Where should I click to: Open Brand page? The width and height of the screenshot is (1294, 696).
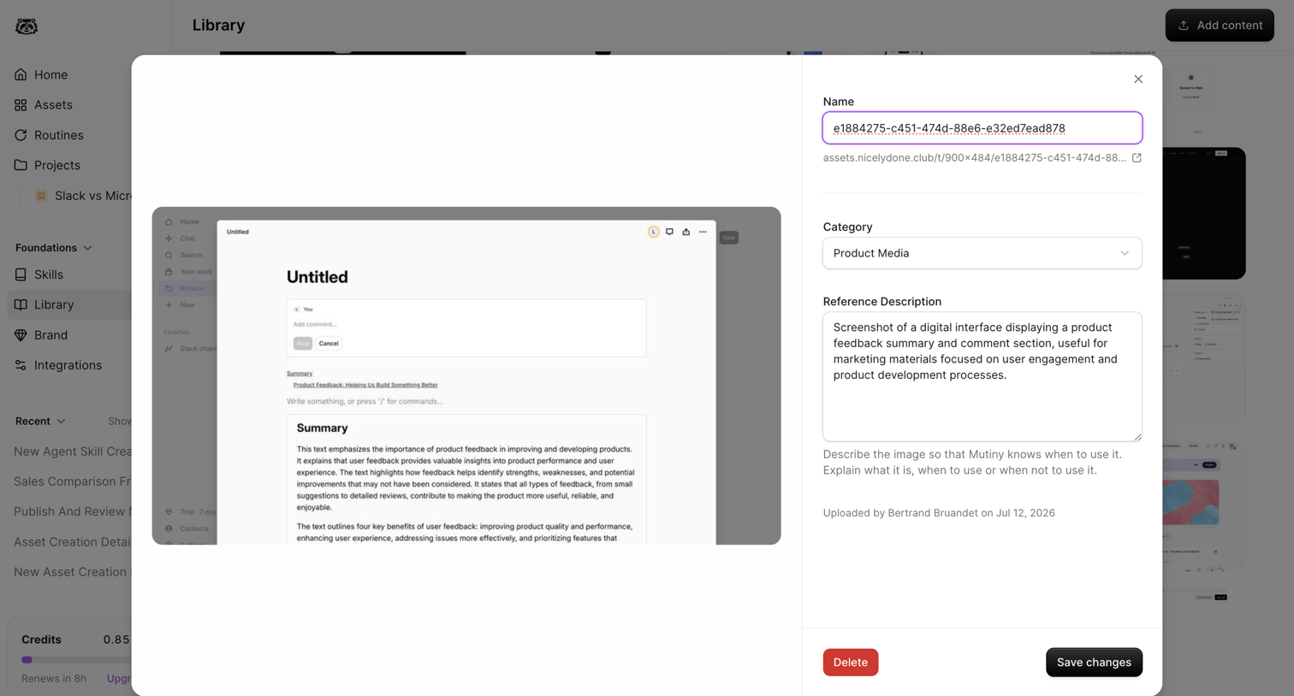point(50,335)
